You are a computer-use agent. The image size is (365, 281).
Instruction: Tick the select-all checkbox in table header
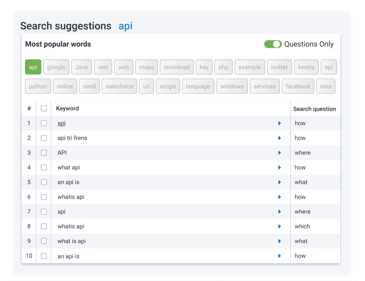click(x=44, y=109)
